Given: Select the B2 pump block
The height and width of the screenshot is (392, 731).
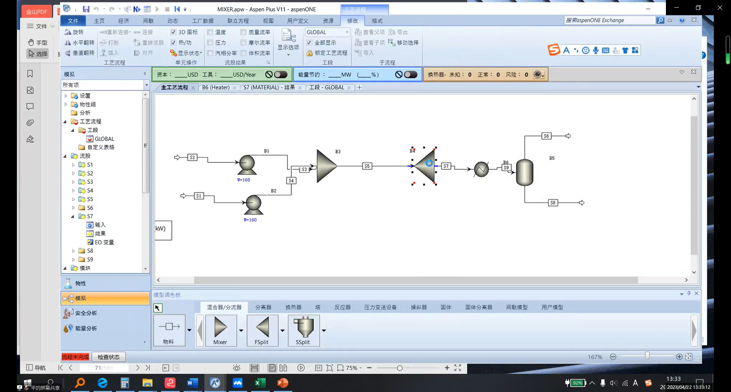Looking at the screenshot, I should click(254, 205).
